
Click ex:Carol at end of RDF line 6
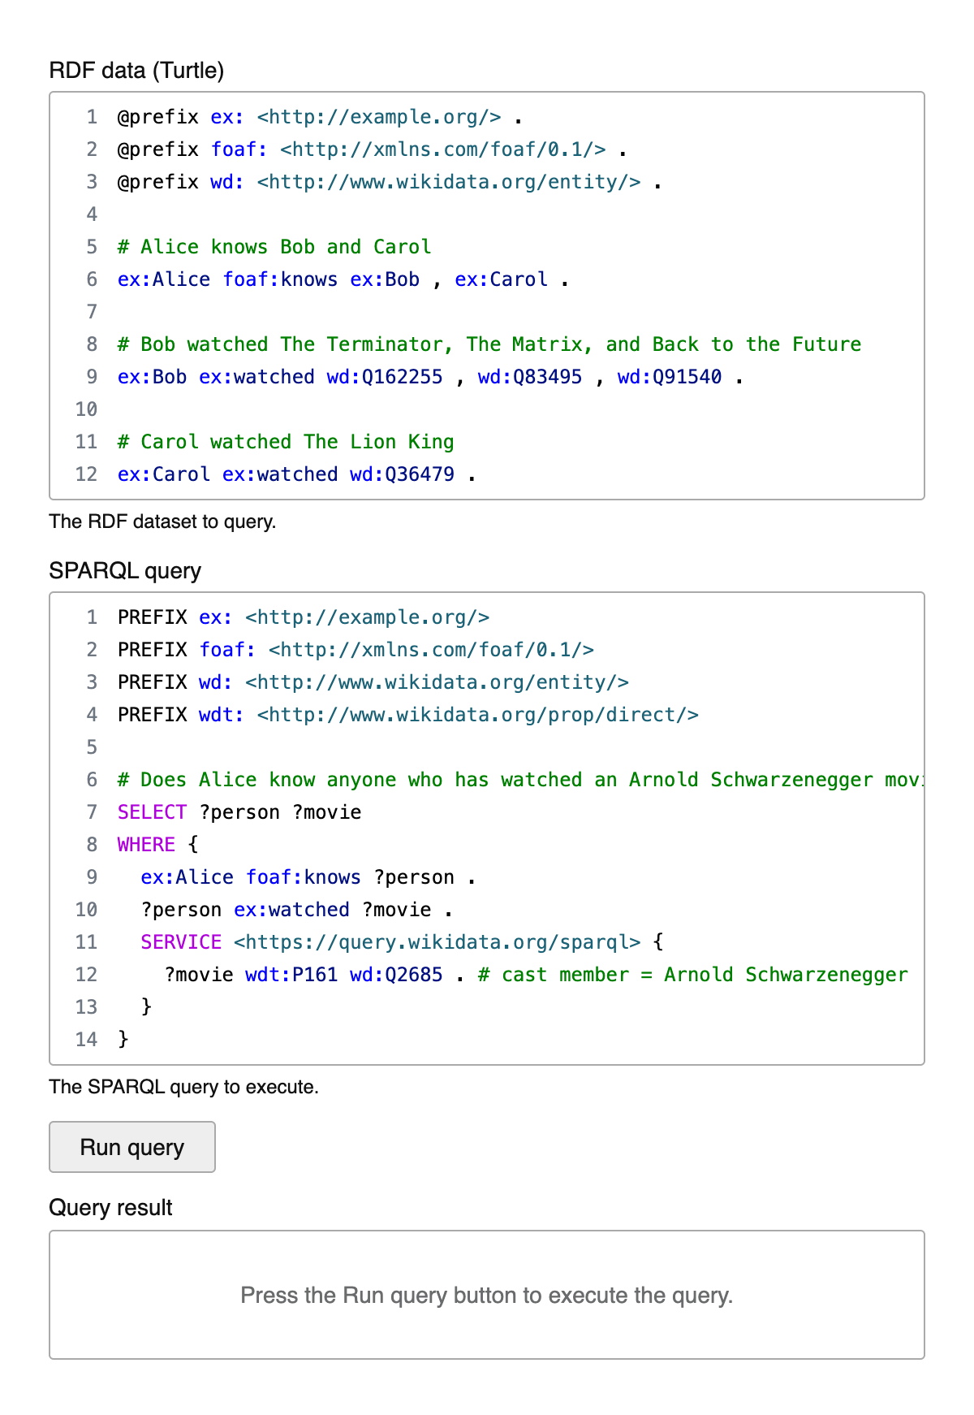pos(502,279)
